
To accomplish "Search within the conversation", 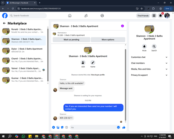I will click(x=154, y=47).
